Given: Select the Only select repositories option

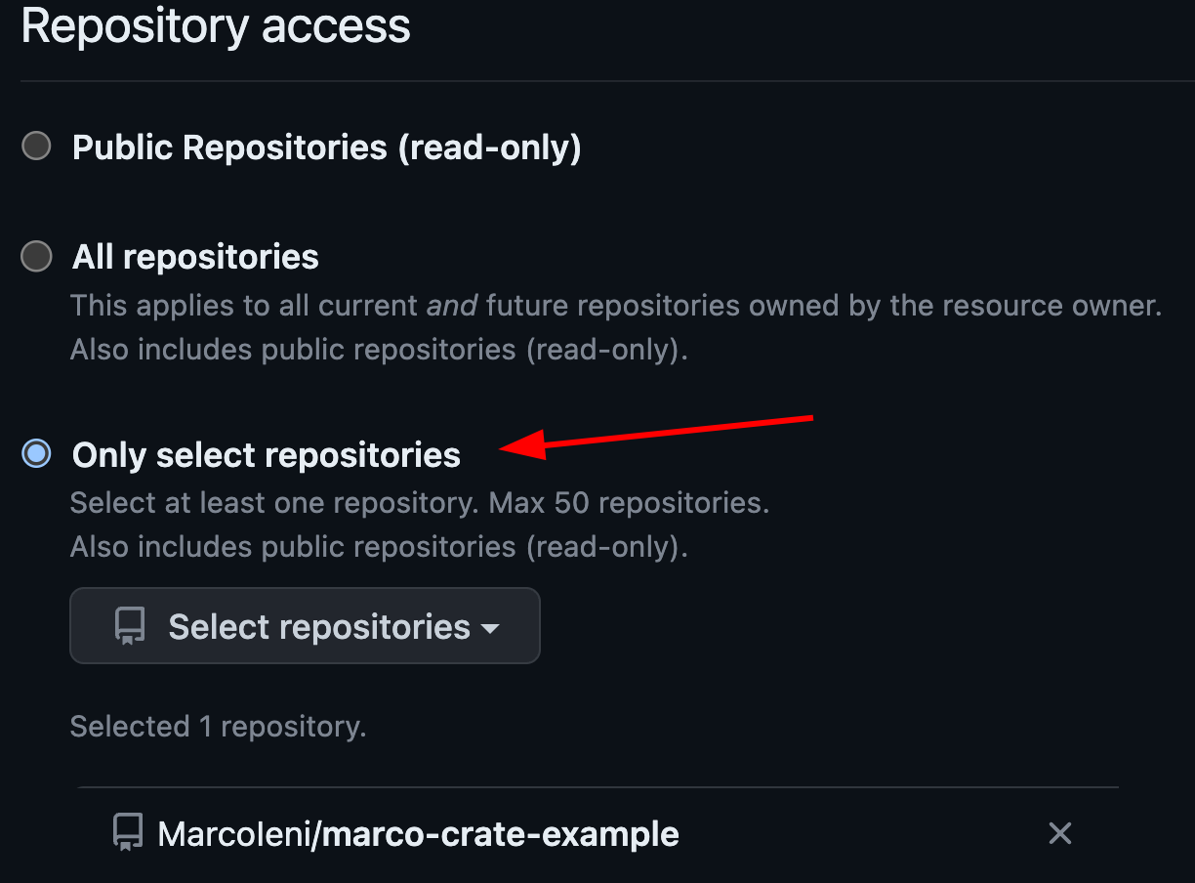Looking at the screenshot, I should 35,453.
